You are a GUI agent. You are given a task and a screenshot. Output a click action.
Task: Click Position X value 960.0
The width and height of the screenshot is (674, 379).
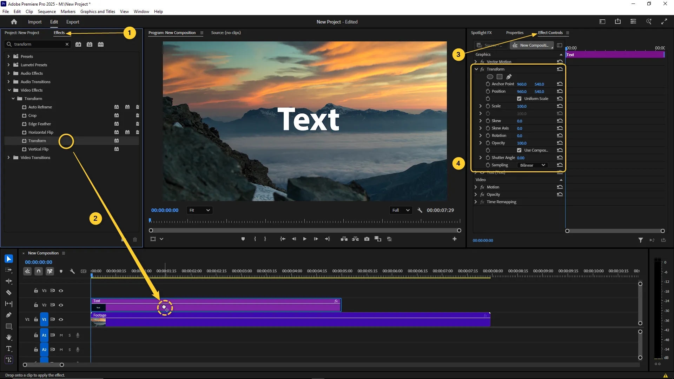(522, 92)
